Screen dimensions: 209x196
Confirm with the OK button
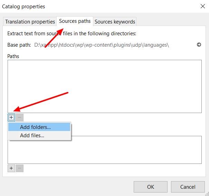pyautogui.click(x=150, y=187)
